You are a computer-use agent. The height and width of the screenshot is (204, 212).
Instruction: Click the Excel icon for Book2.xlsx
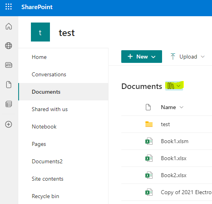[149, 175]
